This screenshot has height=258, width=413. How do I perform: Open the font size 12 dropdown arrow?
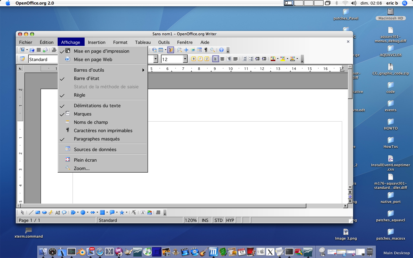point(185,59)
